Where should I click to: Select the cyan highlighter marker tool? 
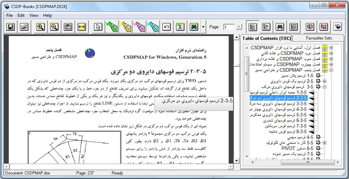point(153,27)
